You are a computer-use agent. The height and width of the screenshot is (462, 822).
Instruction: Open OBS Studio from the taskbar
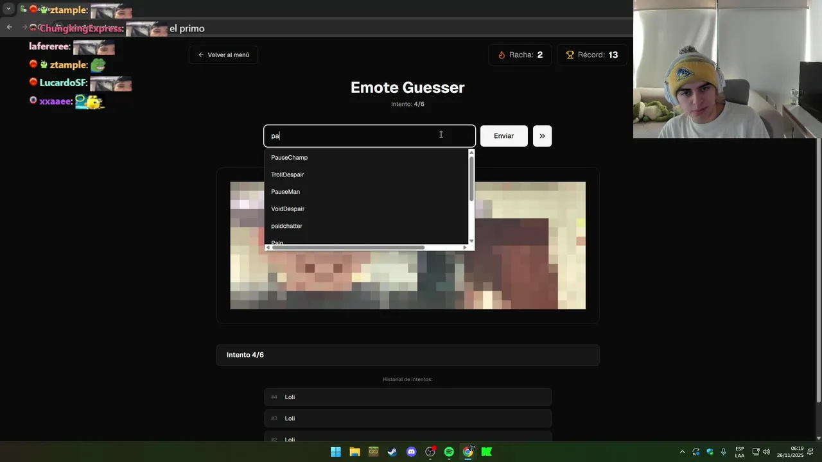coord(430,452)
